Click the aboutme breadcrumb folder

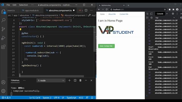click(x=24, y=15)
